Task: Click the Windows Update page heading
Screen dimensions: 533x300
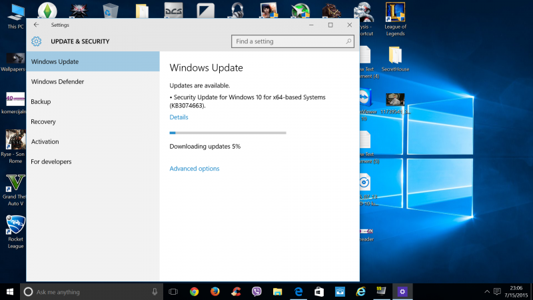Action: (x=207, y=68)
